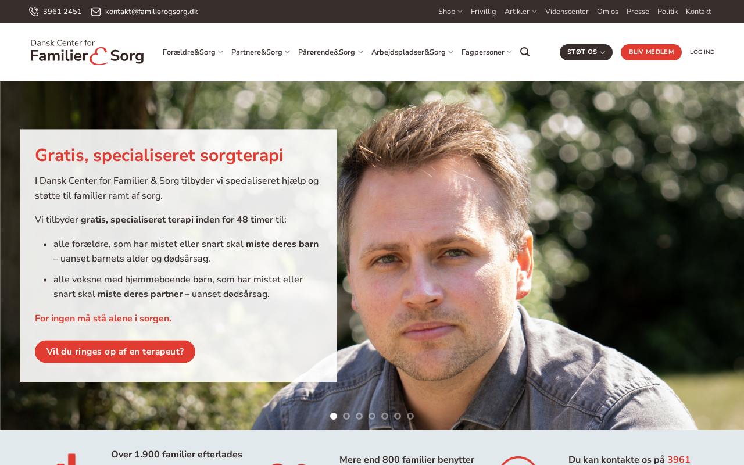Open the Støt os dropdown
The image size is (744, 465).
pos(586,52)
